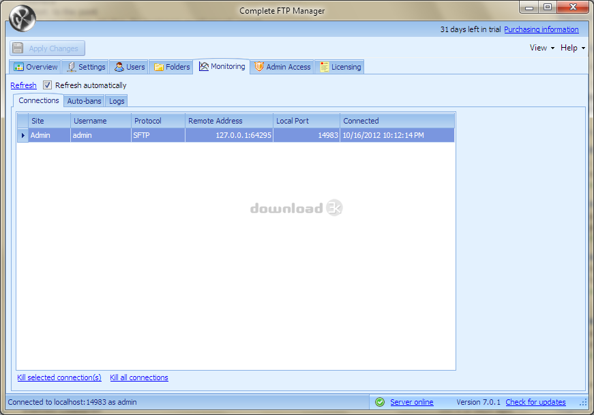The image size is (594, 415).
Task: Sort by the Connected column header
Action: (398, 121)
